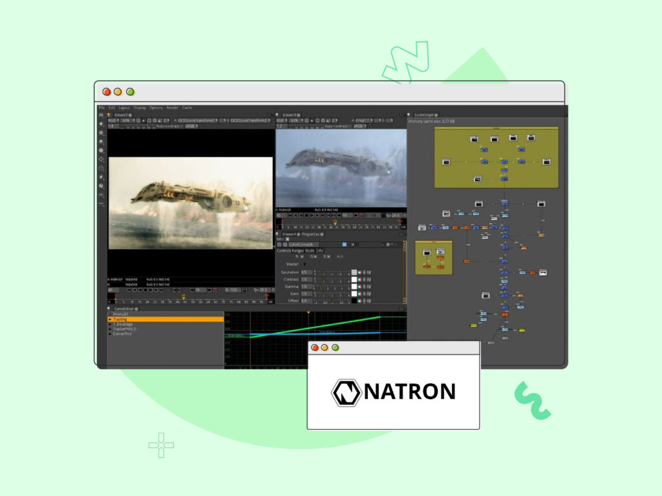Viewport: 662px width, 496px height.
Task: Click the highlighted white icon in Viewer2 toolbar
Action: point(144,121)
